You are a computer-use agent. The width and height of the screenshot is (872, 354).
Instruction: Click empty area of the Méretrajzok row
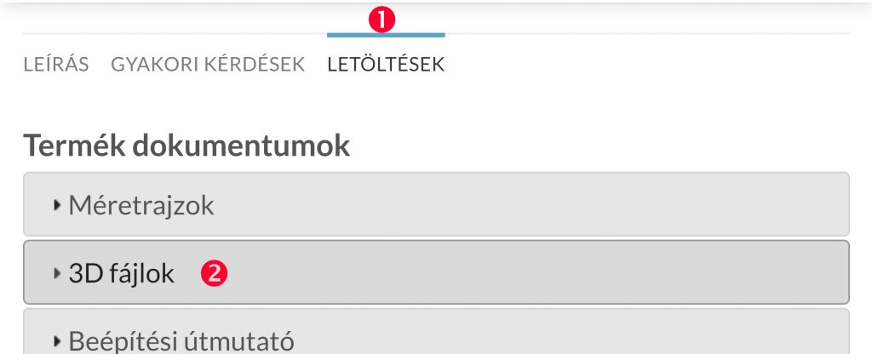coord(528,204)
